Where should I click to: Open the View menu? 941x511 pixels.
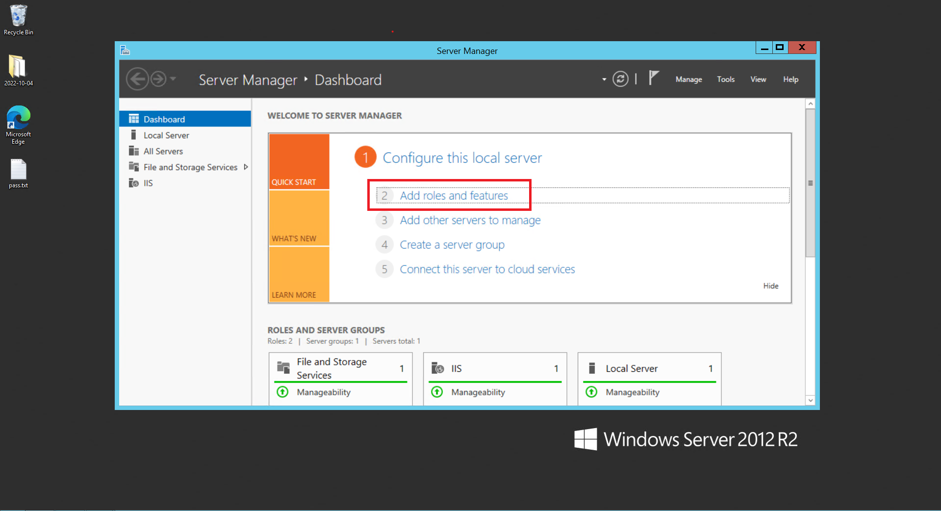click(x=758, y=79)
